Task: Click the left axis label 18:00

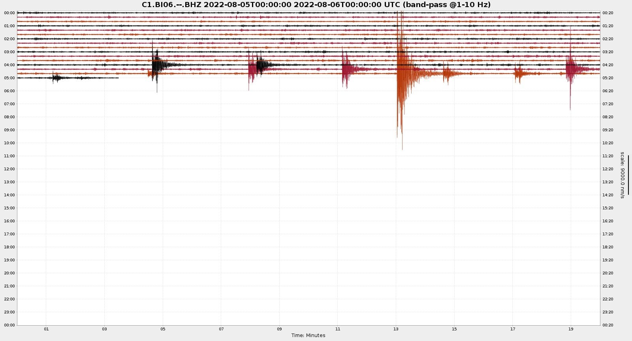Action: point(9,247)
